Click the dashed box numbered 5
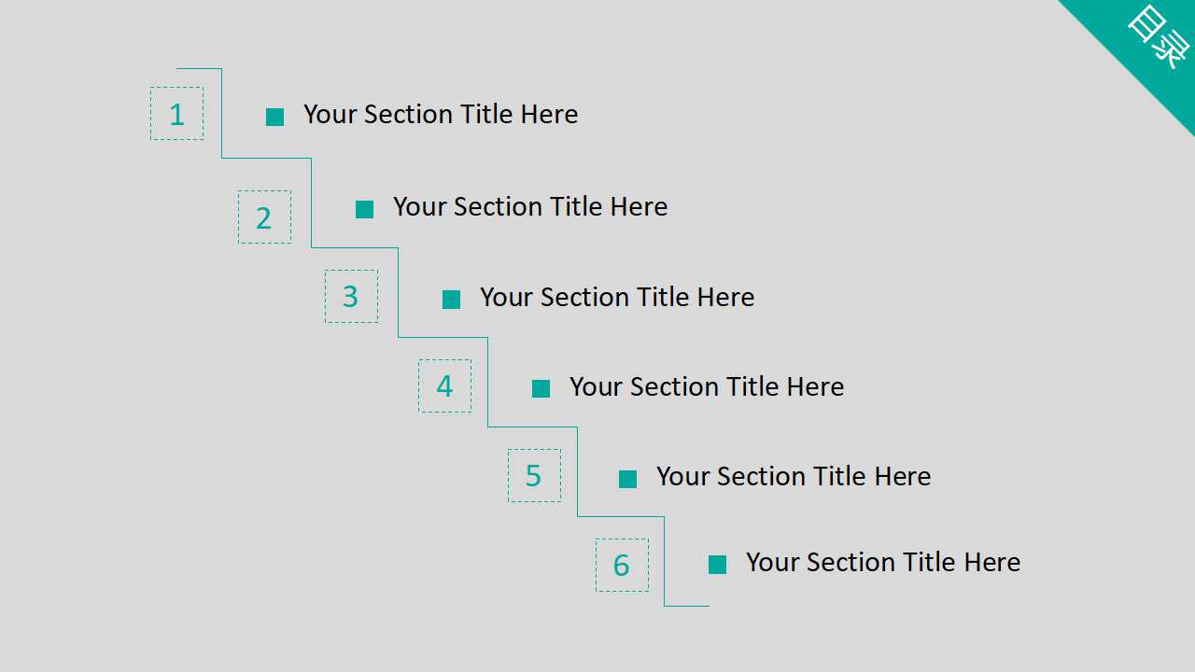Viewport: 1195px width, 672px height. (534, 476)
